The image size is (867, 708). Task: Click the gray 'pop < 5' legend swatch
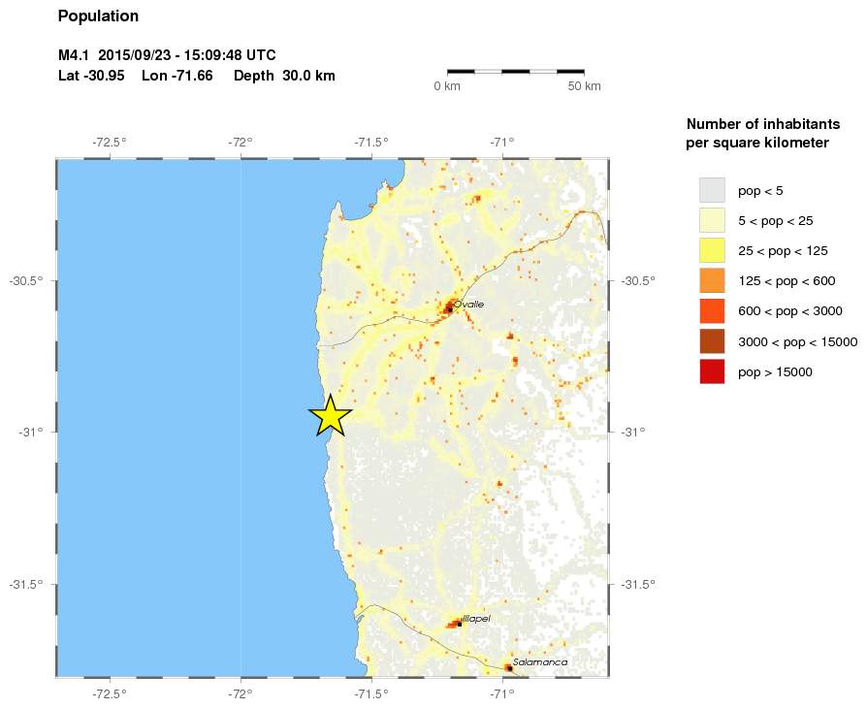[712, 190]
